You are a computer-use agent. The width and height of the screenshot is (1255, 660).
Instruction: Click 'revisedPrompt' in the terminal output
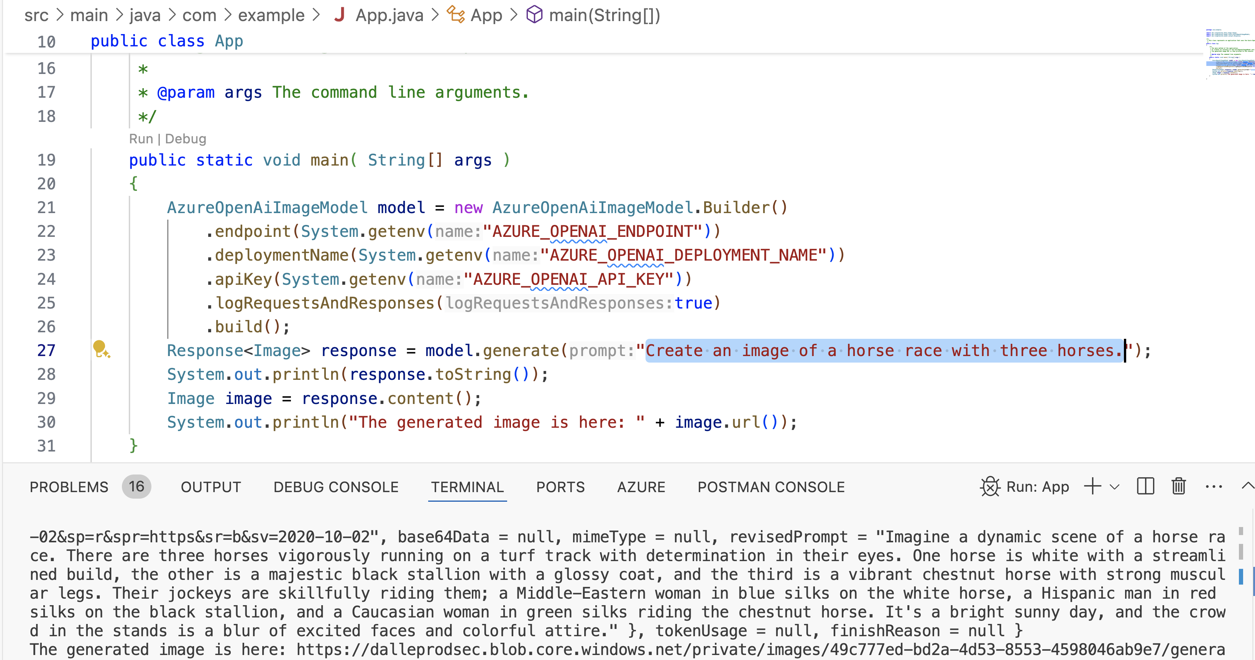coord(788,537)
